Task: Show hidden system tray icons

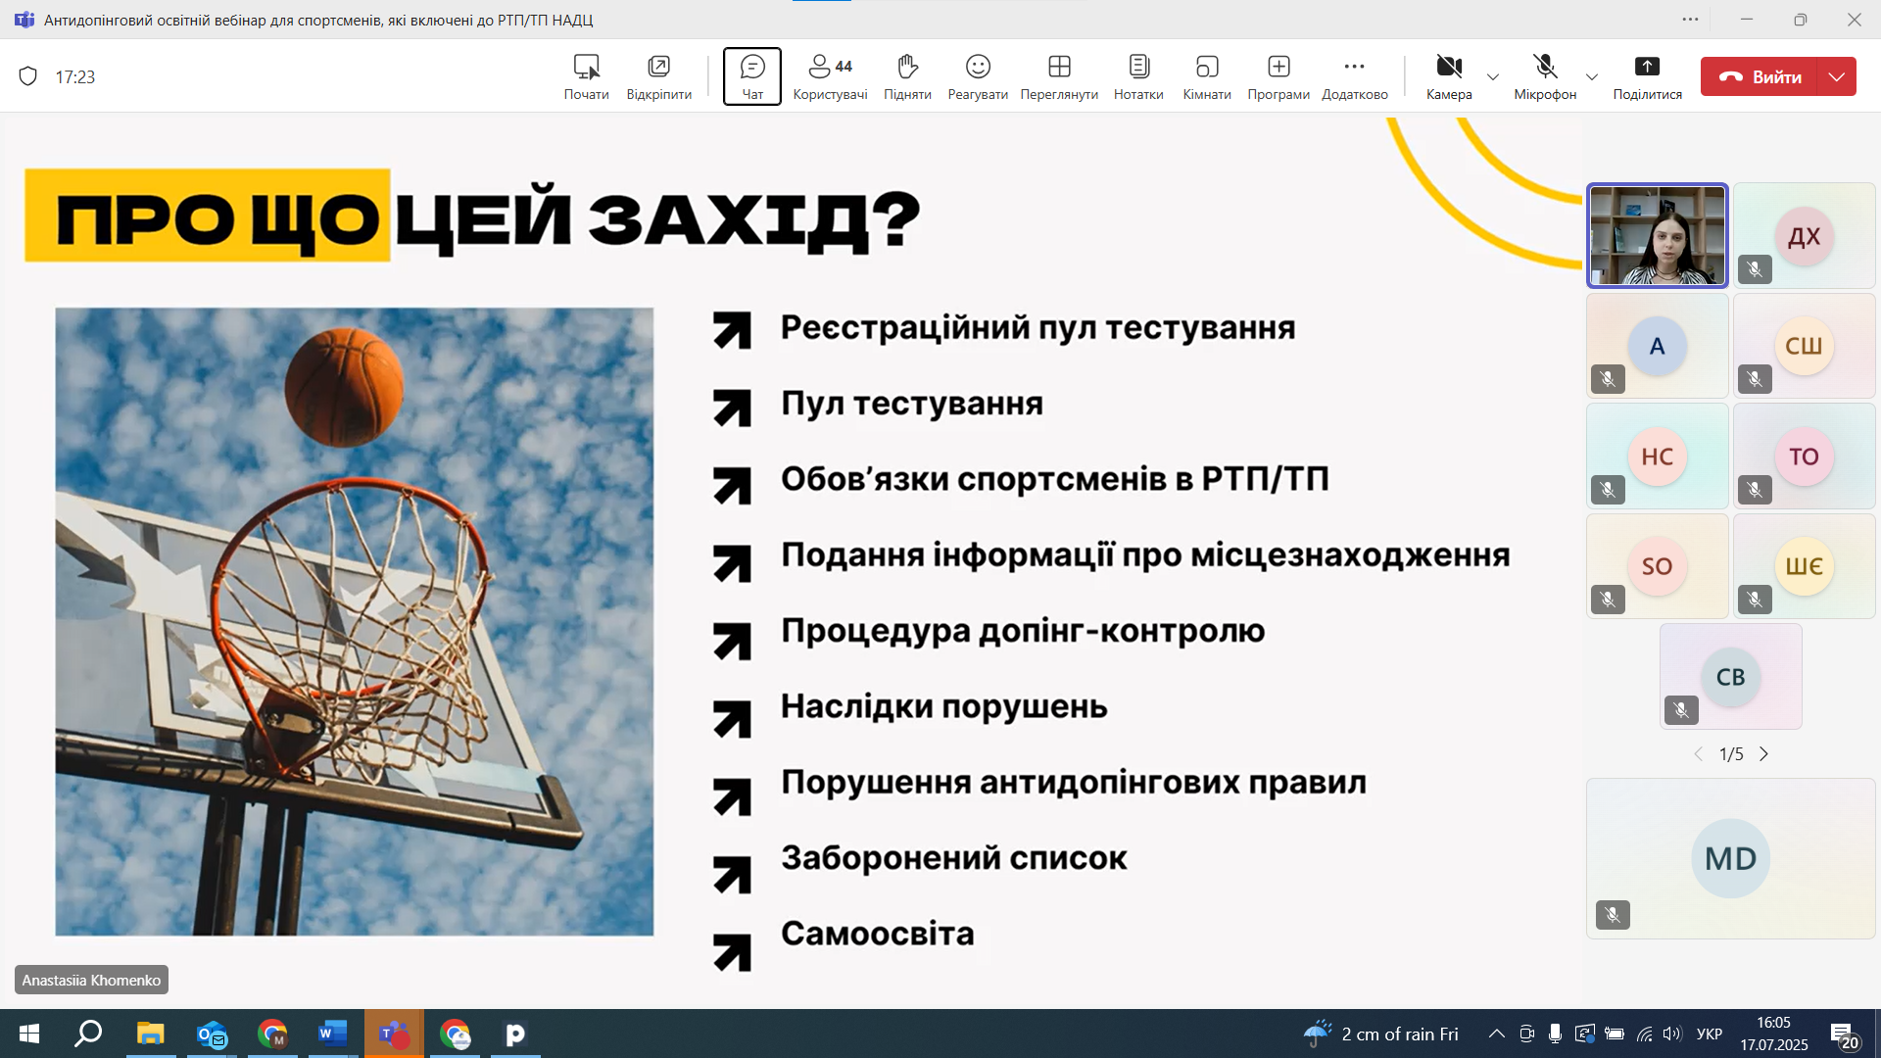Action: pyautogui.click(x=1496, y=1034)
